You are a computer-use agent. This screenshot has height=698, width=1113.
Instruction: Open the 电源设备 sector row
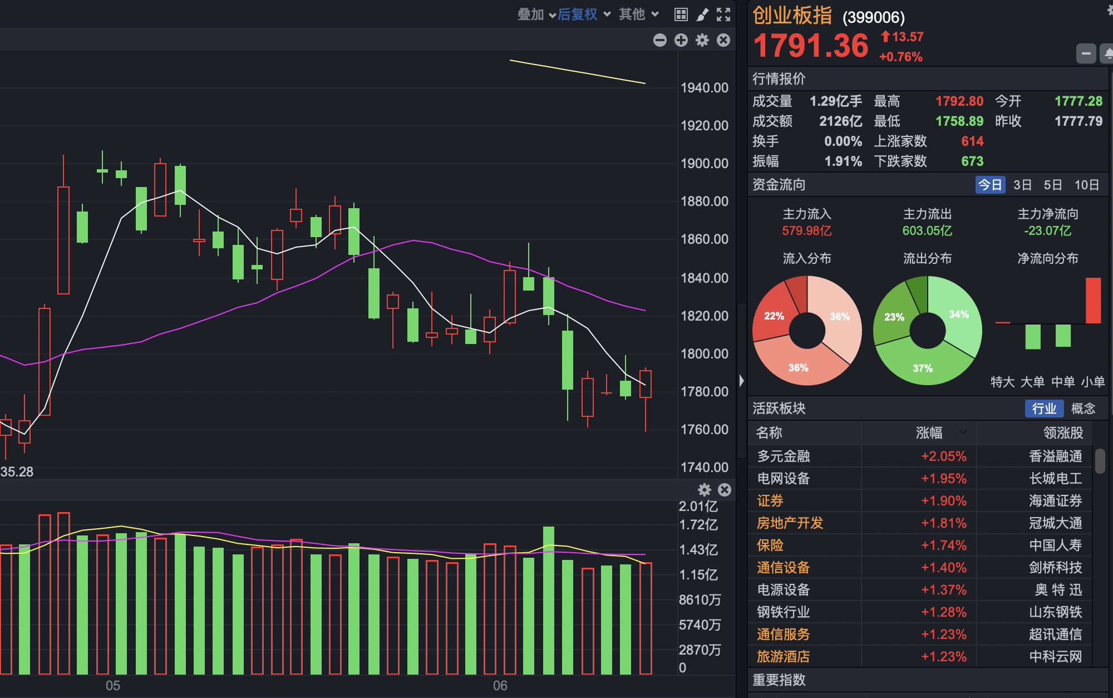coord(920,590)
